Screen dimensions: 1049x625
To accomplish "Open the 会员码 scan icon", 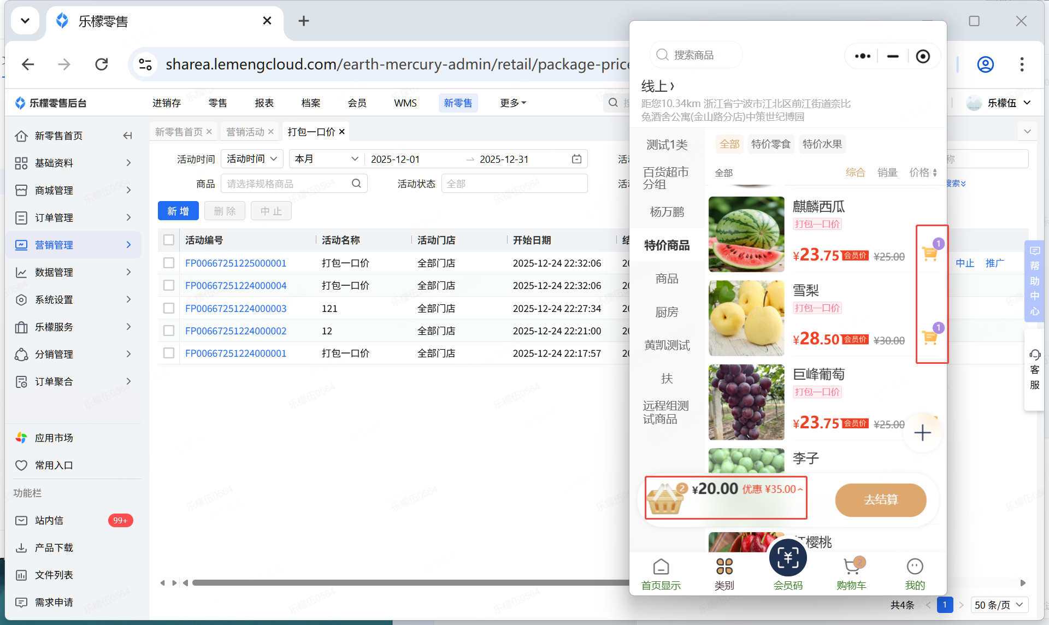I will (x=787, y=559).
